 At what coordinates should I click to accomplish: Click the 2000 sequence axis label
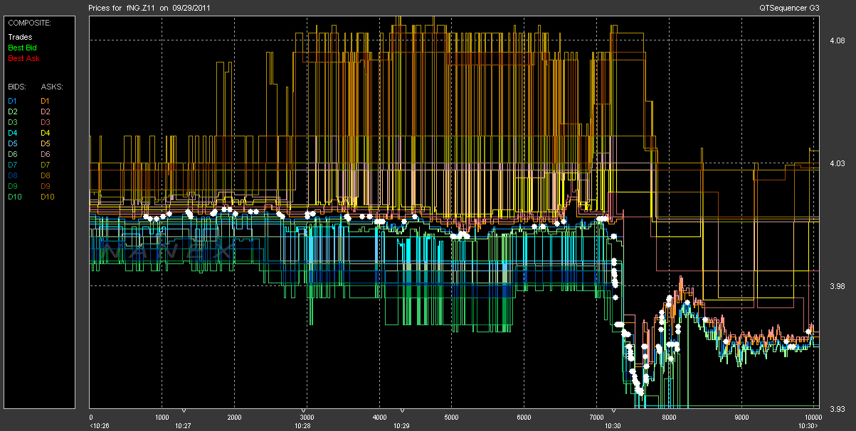[x=234, y=418]
